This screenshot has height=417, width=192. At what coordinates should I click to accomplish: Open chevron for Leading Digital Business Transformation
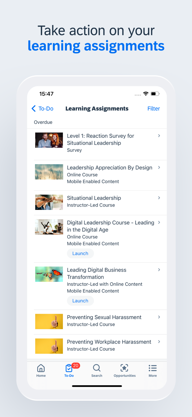tap(159, 270)
